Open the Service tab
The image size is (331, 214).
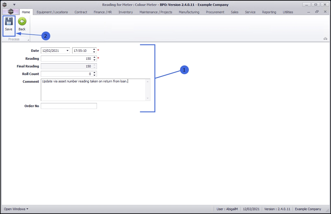[250, 12]
